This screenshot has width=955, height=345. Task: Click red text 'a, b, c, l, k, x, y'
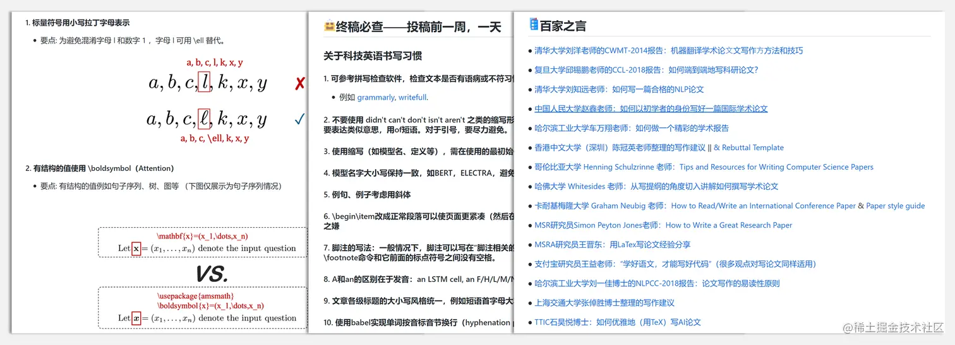[215, 62]
